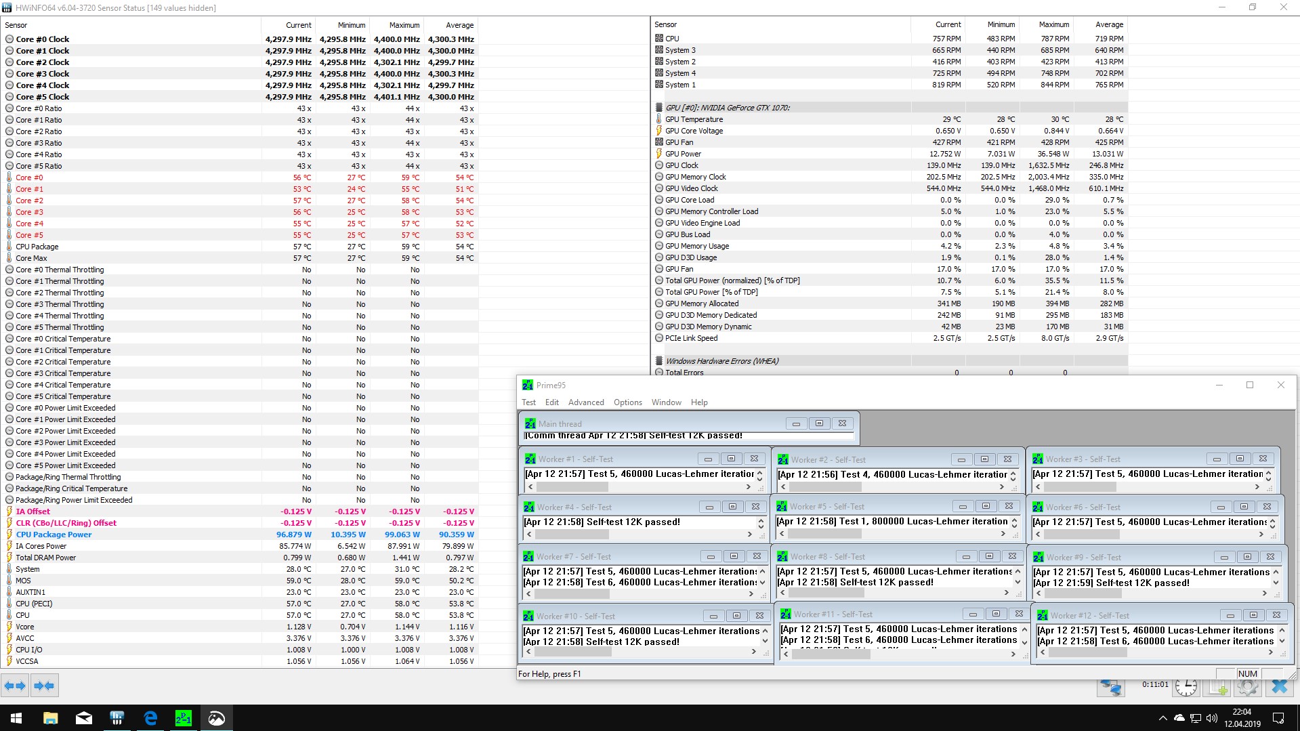This screenshot has height=731, width=1300.
Task: Click the right scroll arrow in Worker #4
Action: [x=749, y=534]
